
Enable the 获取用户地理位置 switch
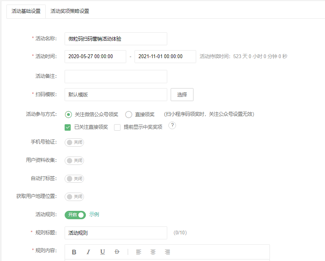[x=74, y=196]
